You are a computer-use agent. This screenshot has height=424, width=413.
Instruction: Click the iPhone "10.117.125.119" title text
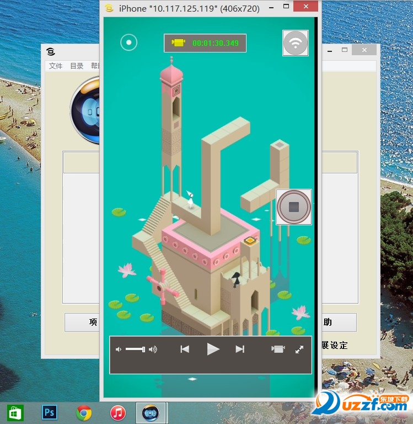pyautogui.click(x=189, y=9)
